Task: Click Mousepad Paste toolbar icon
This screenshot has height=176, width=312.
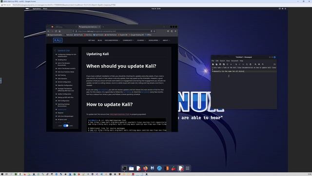Action: click(250, 64)
